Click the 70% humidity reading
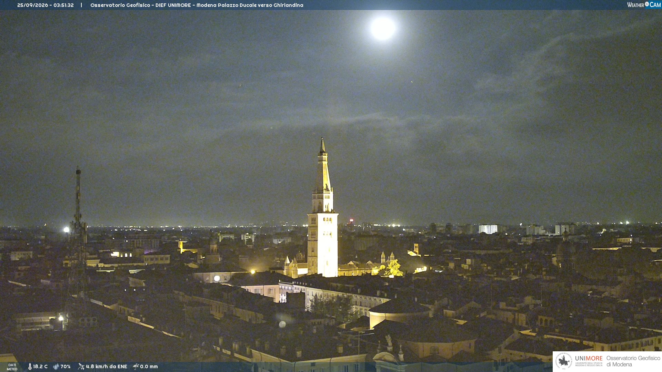 (66, 366)
